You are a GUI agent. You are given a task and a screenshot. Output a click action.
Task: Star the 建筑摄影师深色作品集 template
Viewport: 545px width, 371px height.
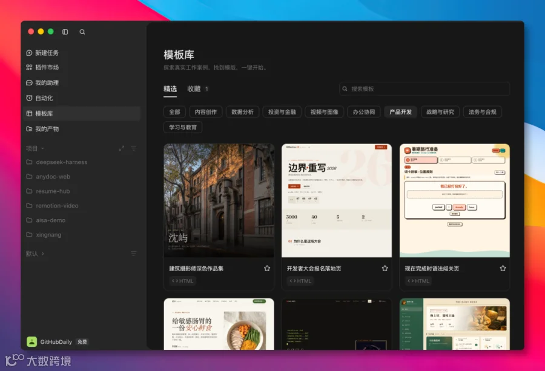coord(267,268)
